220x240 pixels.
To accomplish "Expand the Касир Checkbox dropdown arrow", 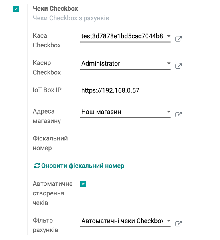I will tap(168, 64).
